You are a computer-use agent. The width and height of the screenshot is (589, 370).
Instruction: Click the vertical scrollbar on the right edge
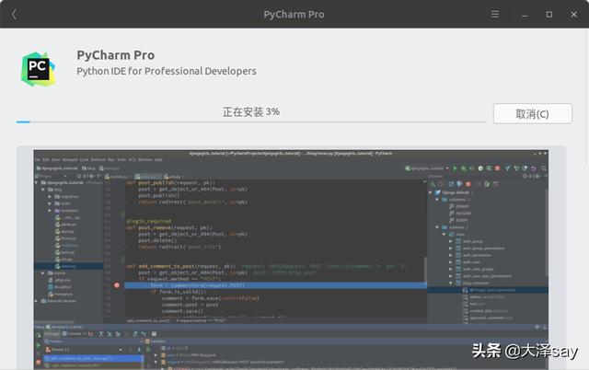pos(587,98)
